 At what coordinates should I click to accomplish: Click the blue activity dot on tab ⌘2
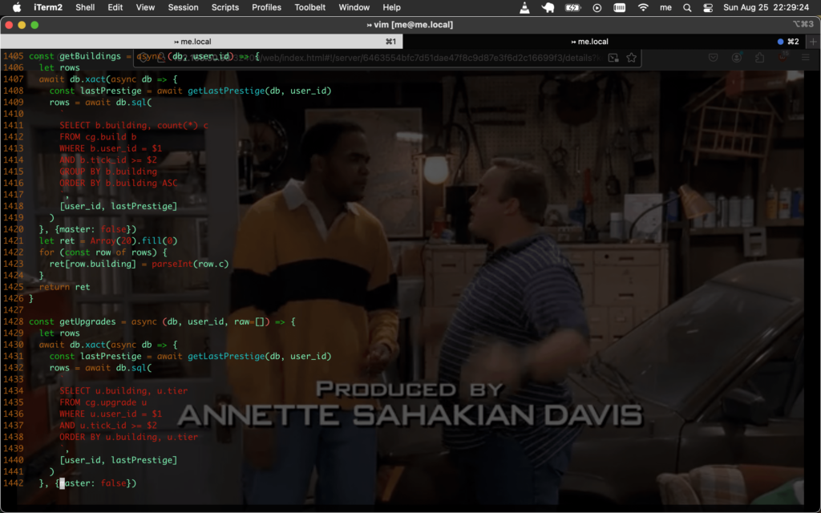[780, 42]
